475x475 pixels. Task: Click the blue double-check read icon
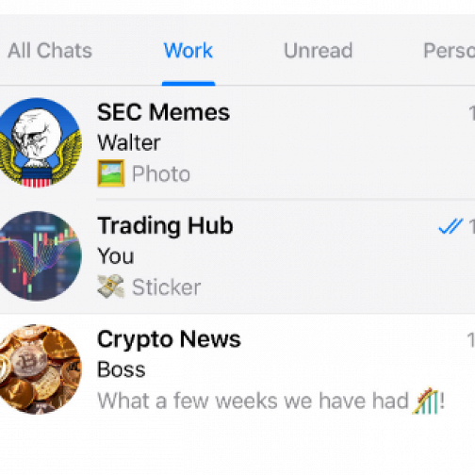(450, 226)
